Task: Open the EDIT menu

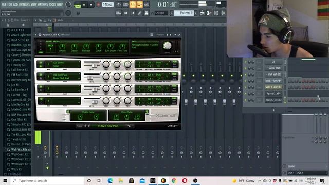Action: click(x=10, y=4)
